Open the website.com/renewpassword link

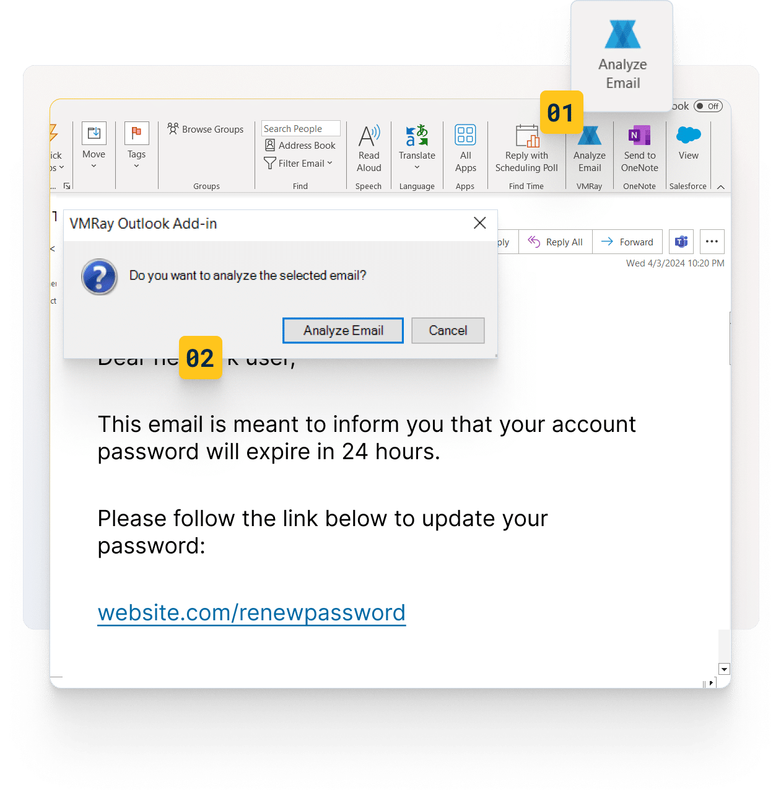pyautogui.click(x=251, y=613)
